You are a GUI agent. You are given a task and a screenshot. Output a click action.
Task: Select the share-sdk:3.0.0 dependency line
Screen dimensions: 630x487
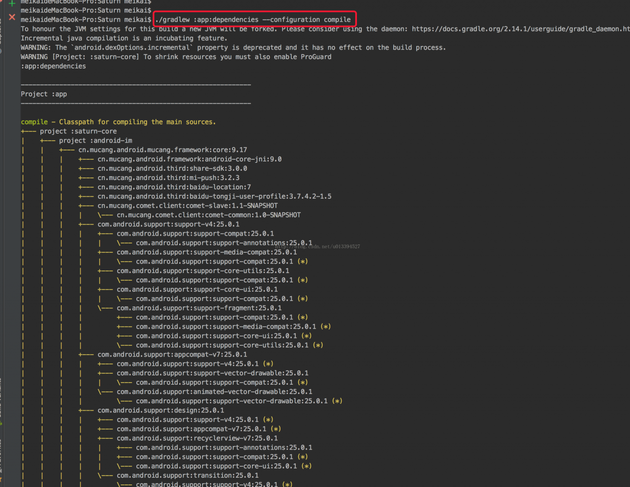pos(172,169)
